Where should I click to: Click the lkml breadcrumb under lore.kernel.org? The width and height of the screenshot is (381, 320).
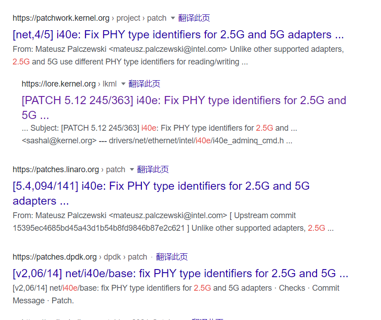[x=109, y=84]
